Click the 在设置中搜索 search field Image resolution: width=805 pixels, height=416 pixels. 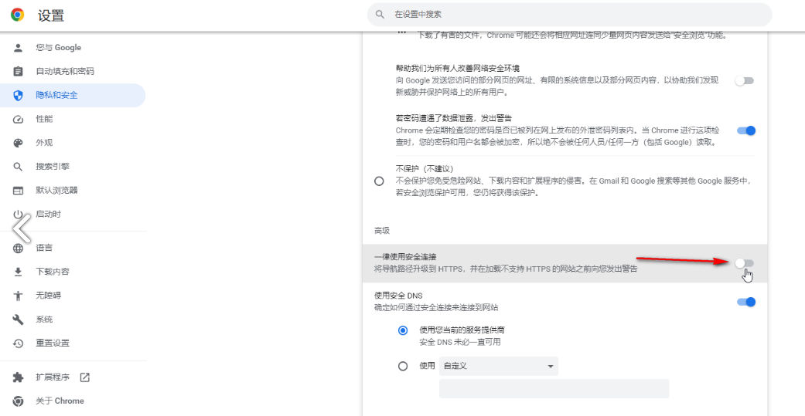tap(570, 15)
